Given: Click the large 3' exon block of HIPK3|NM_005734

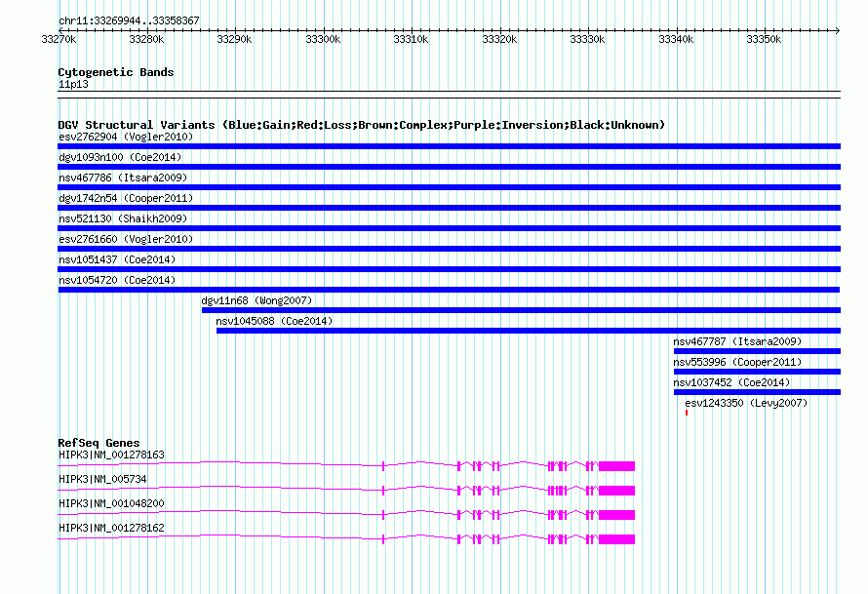Looking at the screenshot, I should point(616,491).
